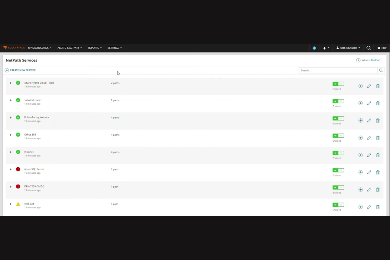This screenshot has width=390, height=260.
Task: Click the plus icon on the Office 365 row
Action: [360, 138]
